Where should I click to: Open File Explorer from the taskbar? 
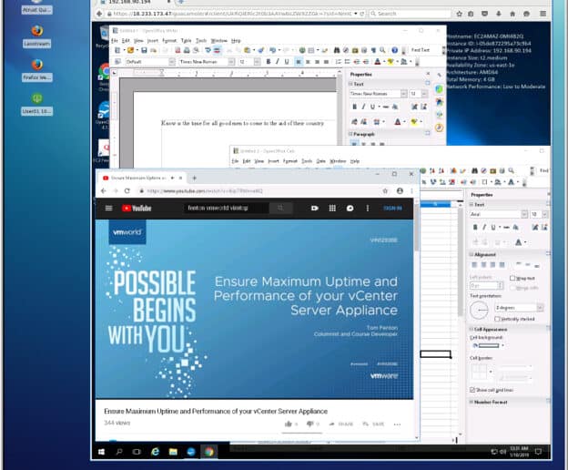click(173, 452)
